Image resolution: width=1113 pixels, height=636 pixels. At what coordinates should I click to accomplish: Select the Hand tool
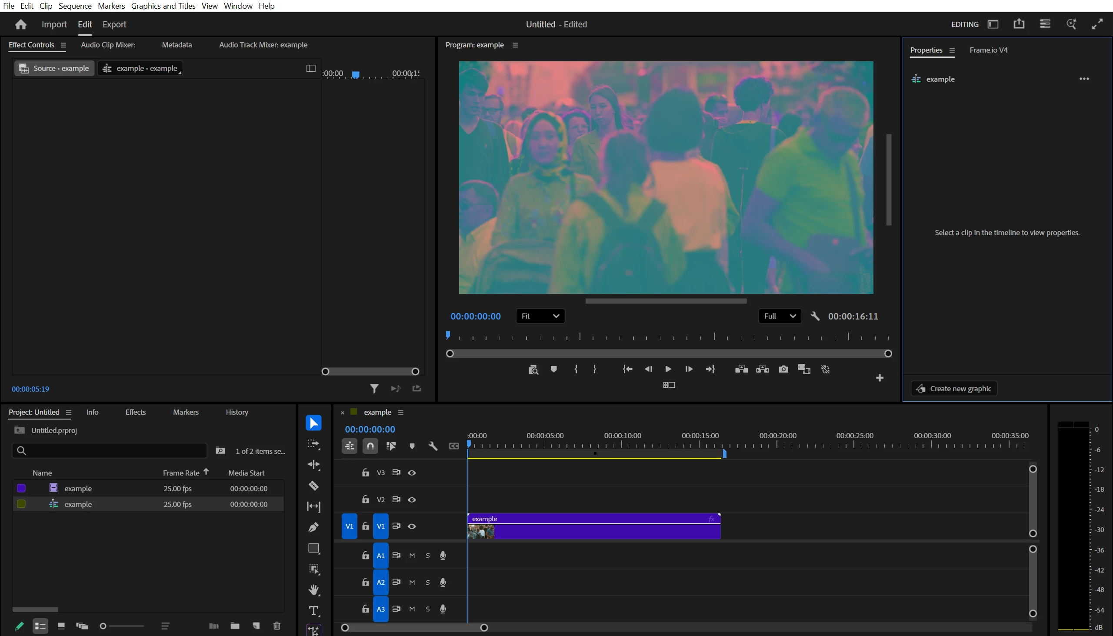pos(313,589)
